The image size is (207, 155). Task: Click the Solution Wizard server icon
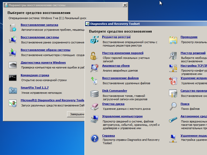click(173, 56)
